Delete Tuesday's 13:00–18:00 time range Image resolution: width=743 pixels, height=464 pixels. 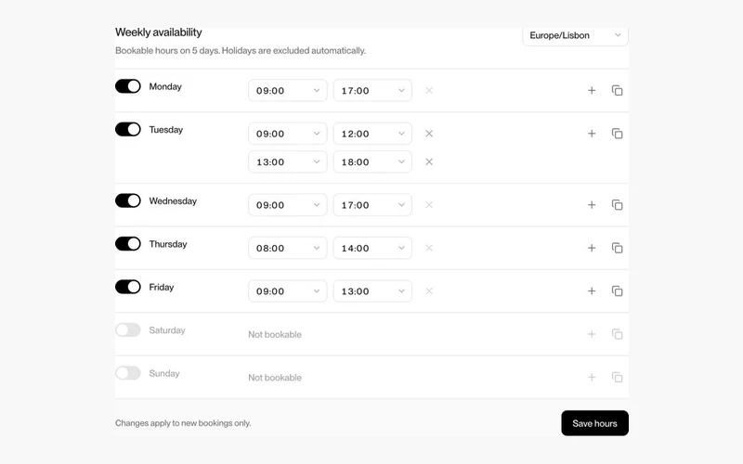(429, 161)
